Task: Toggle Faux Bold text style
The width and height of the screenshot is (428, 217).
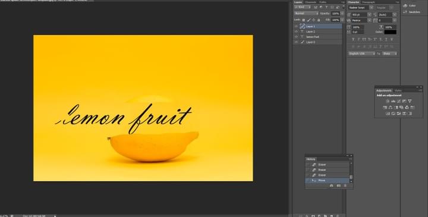Action: click(353, 40)
